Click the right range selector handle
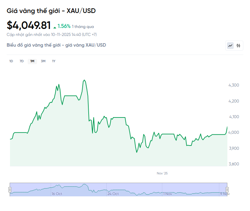 pos(227,190)
